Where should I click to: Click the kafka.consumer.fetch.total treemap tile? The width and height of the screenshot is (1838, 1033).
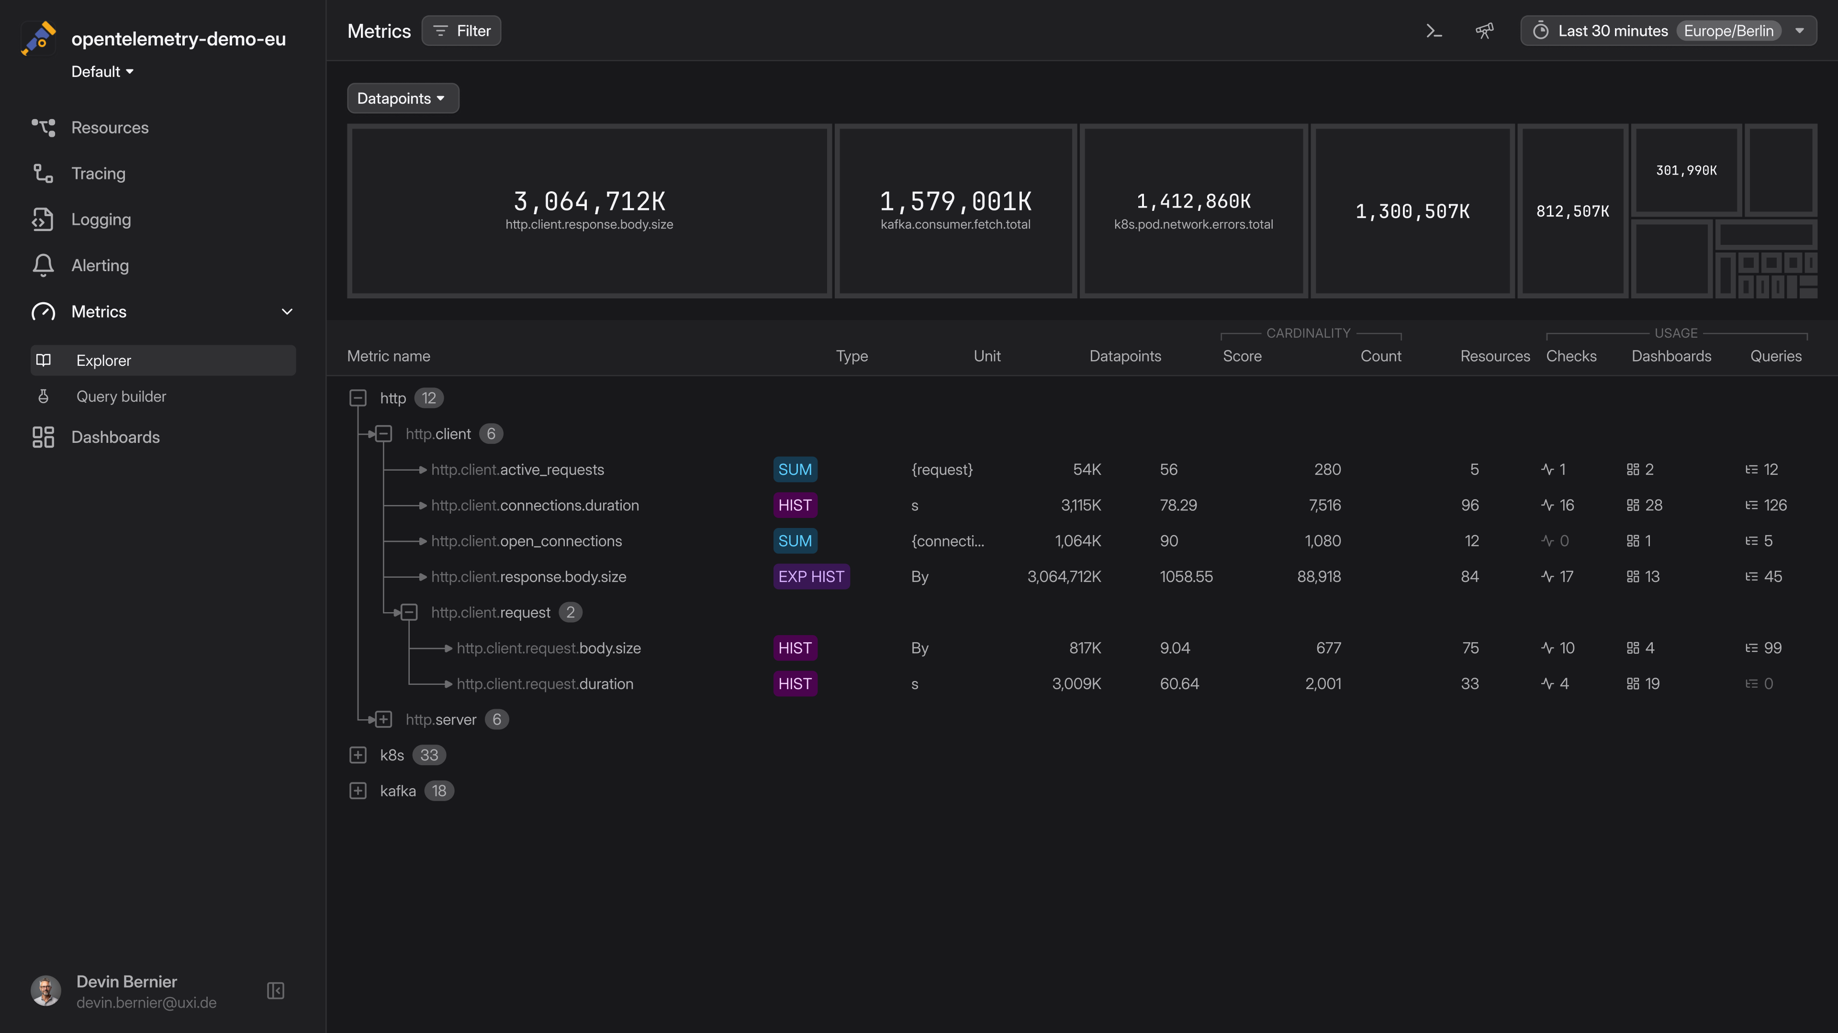pyautogui.click(x=955, y=211)
